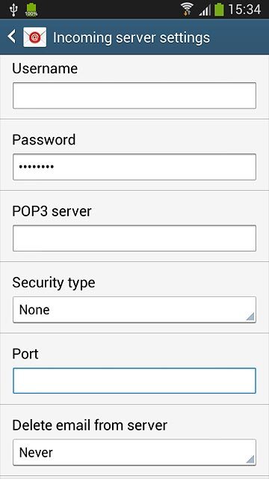The width and height of the screenshot is (269, 479).
Task: Tap the 100% battery notification icon
Action: [31, 10]
